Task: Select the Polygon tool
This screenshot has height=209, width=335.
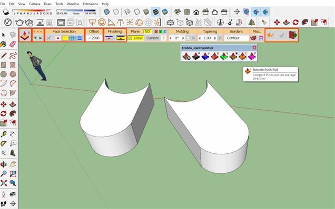Action: pos(13,74)
